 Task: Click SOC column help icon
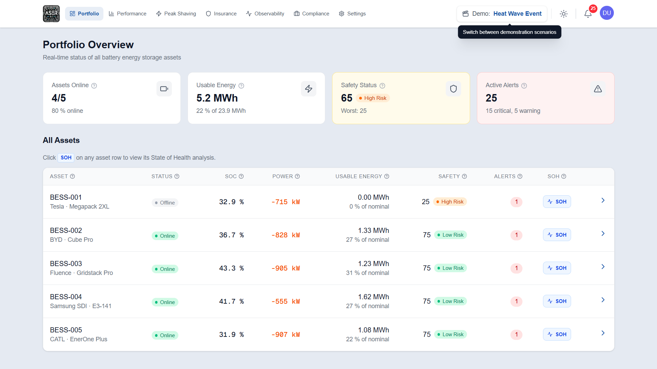click(x=241, y=176)
